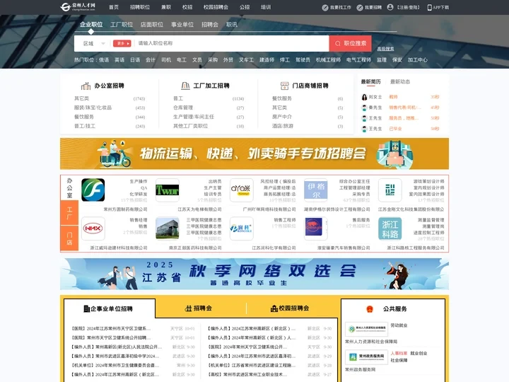Click the 常州人才网 site logo
This screenshot has height=382, width=509.
(x=78, y=7)
